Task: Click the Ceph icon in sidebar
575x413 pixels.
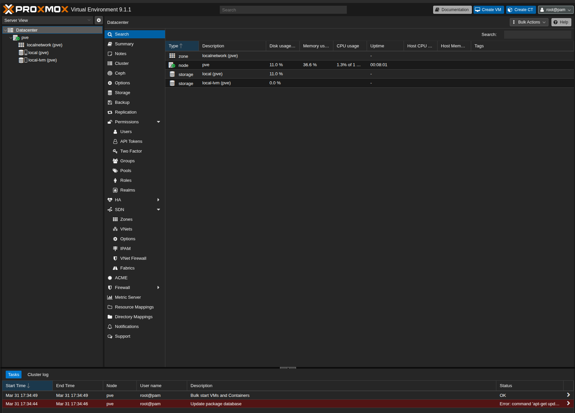Action: [110, 73]
